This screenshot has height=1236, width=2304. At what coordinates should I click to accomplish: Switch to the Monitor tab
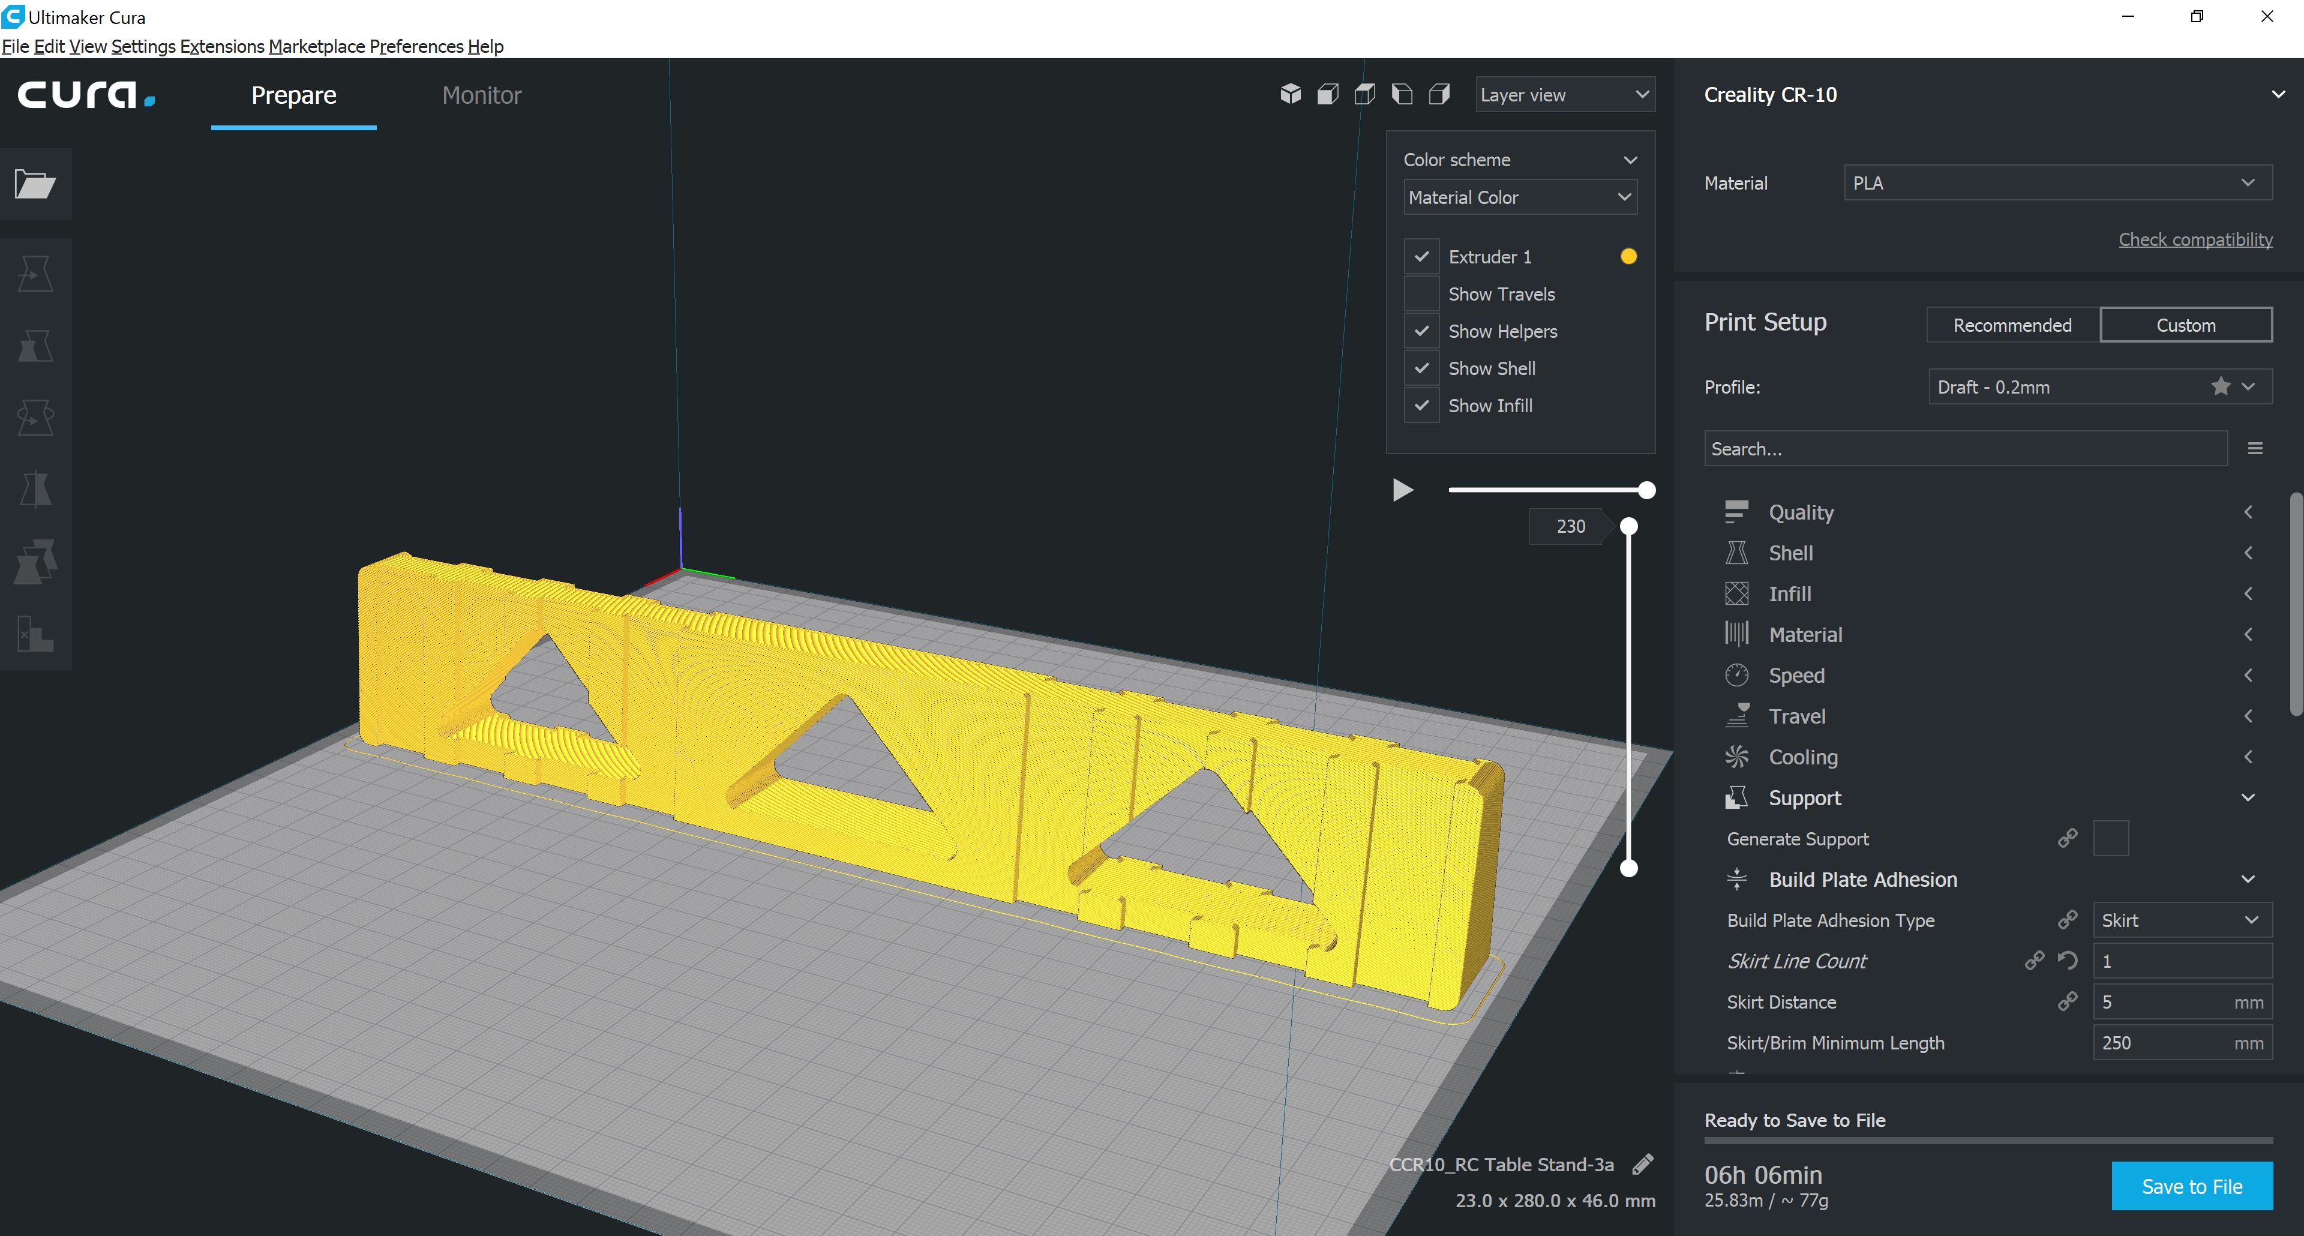[481, 95]
